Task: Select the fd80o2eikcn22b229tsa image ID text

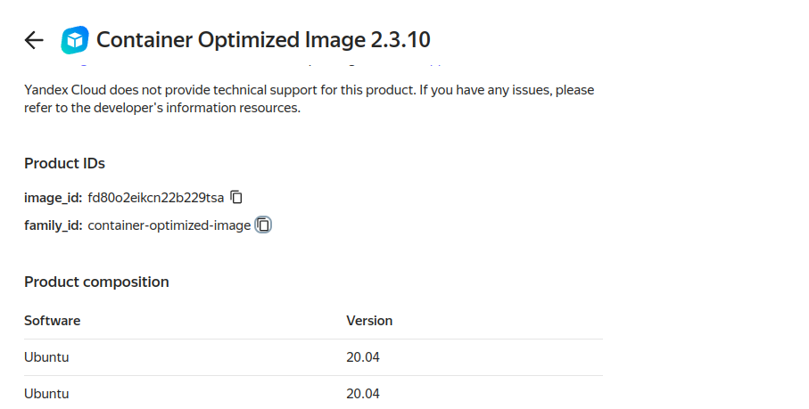Action: click(155, 197)
